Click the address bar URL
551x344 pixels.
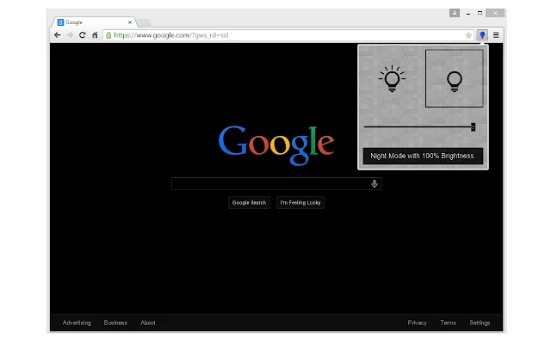(171, 35)
